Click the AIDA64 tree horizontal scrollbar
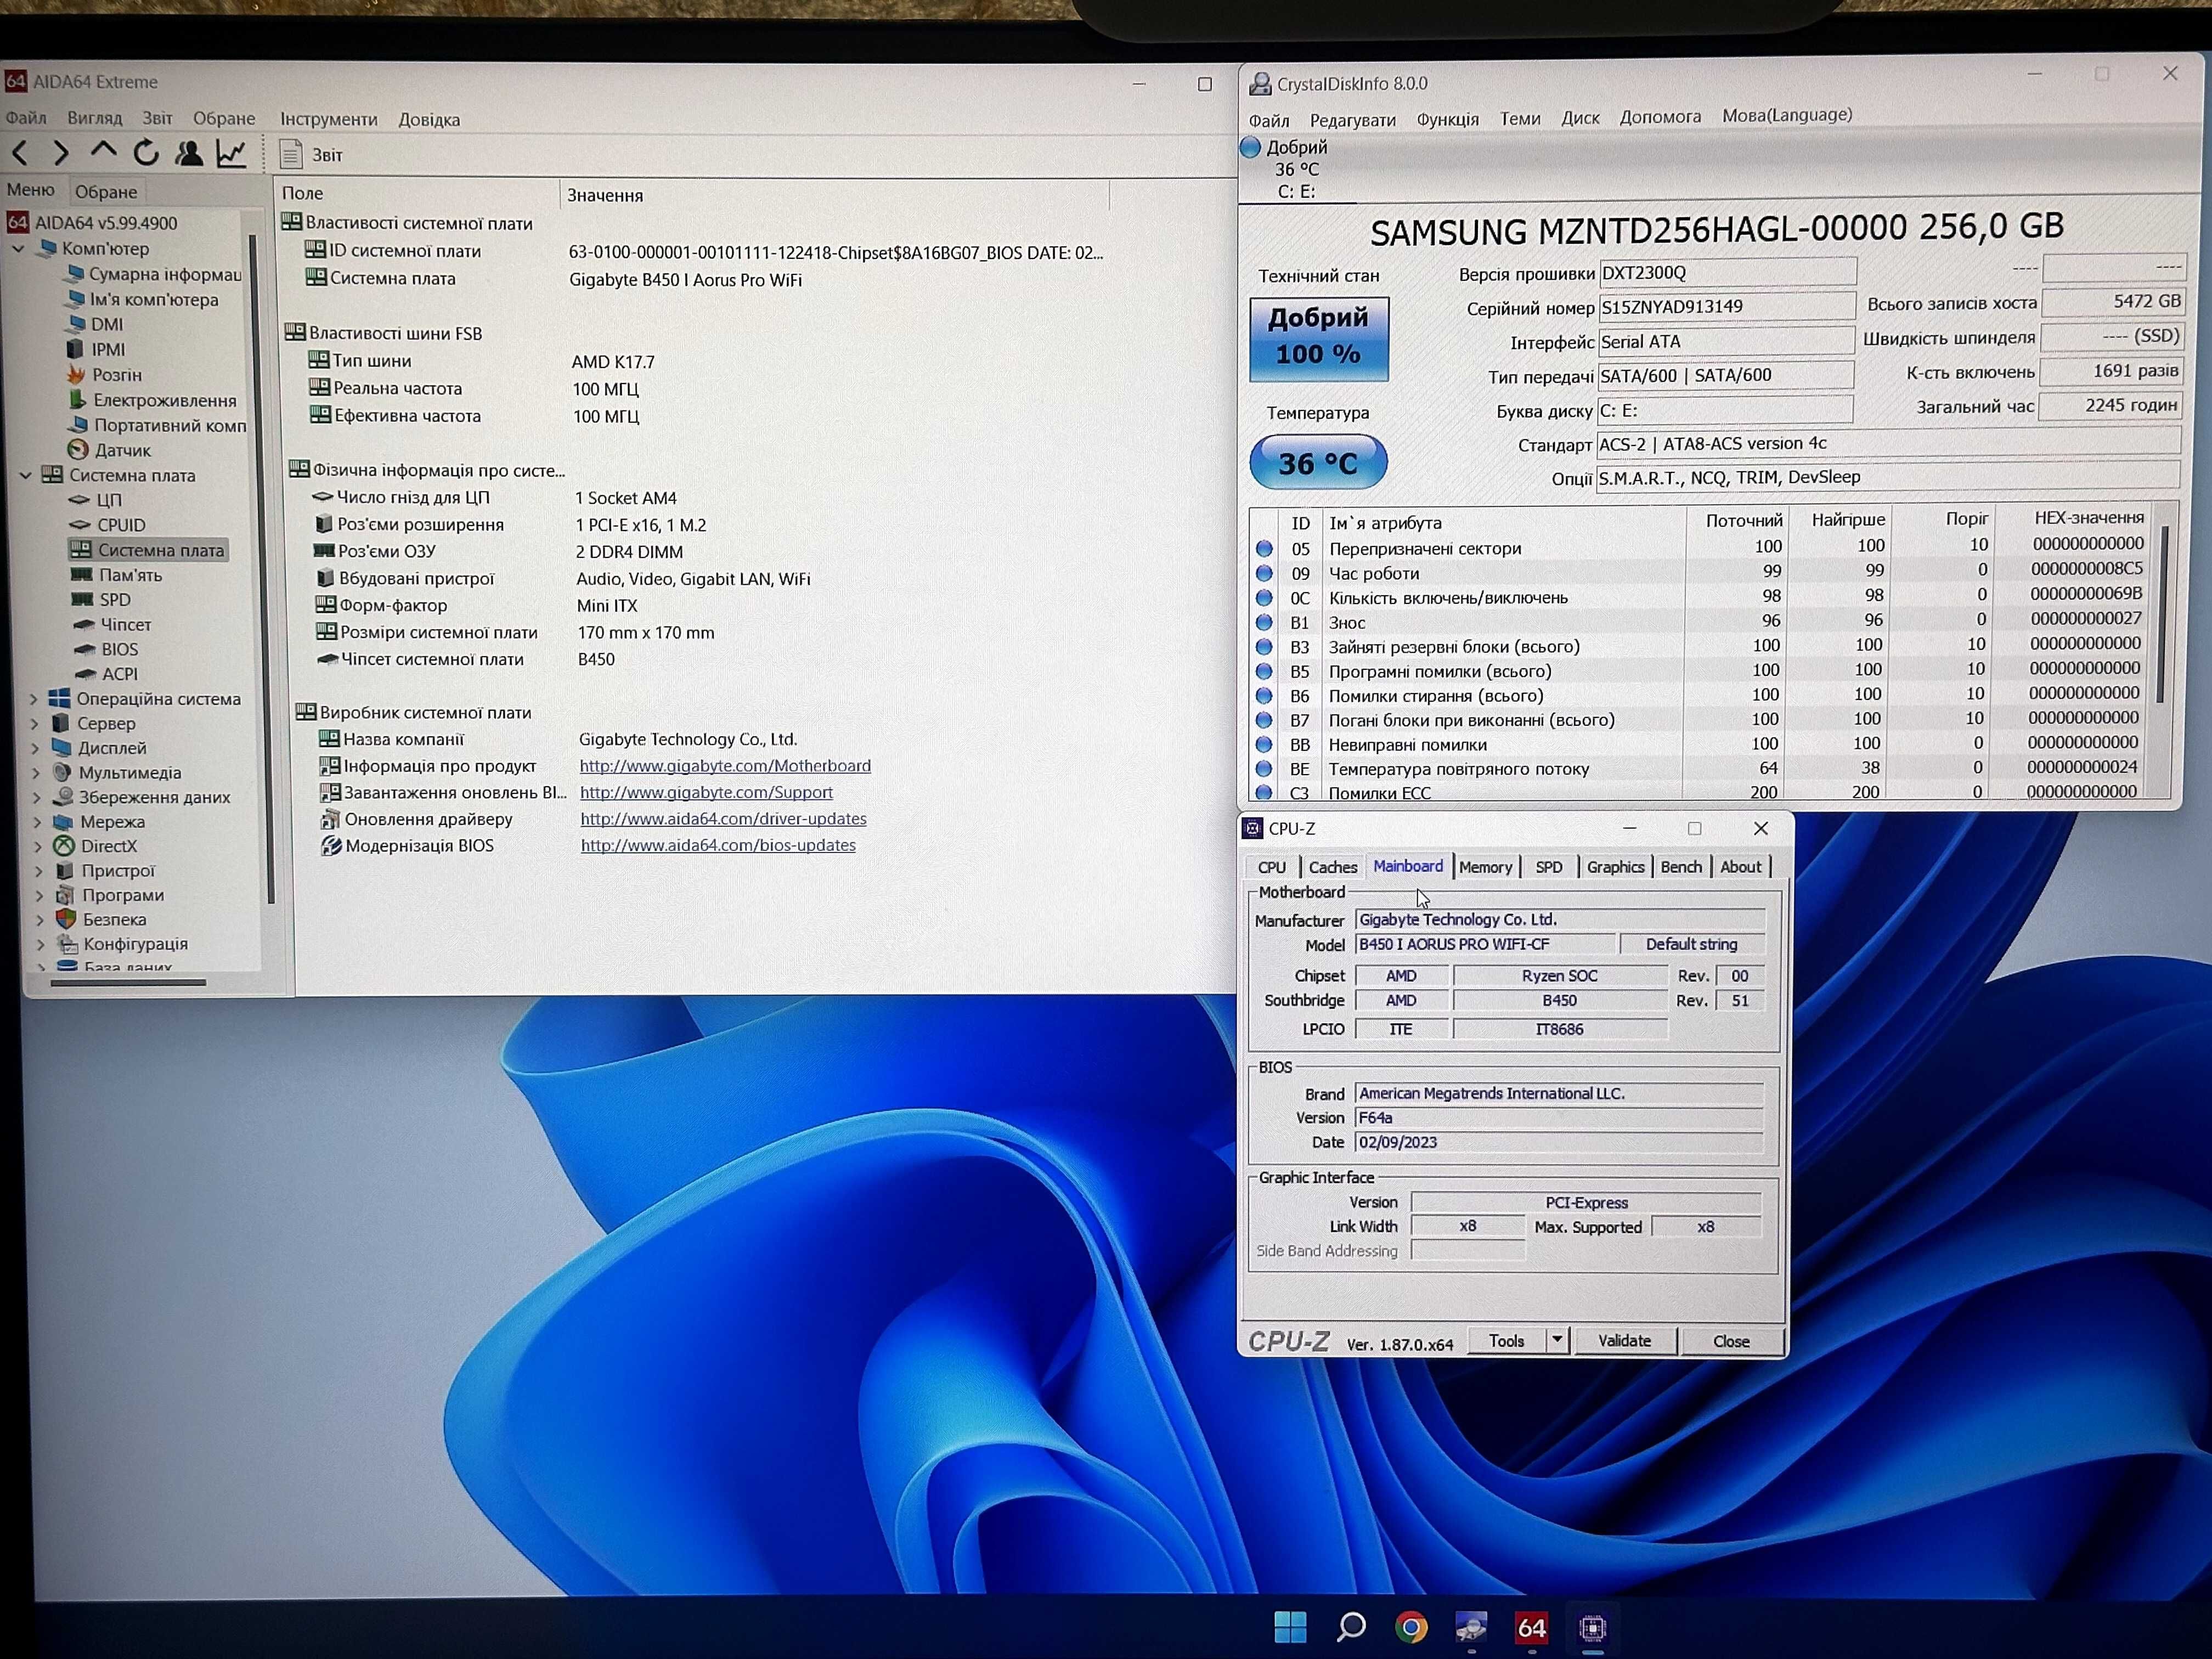 tap(128, 983)
